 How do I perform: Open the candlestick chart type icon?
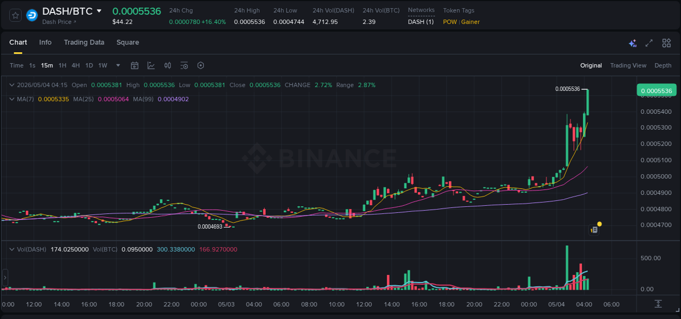click(x=168, y=65)
